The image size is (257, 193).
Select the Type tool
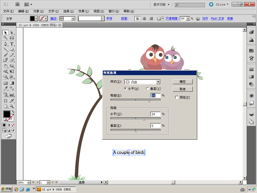click(12, 44)
